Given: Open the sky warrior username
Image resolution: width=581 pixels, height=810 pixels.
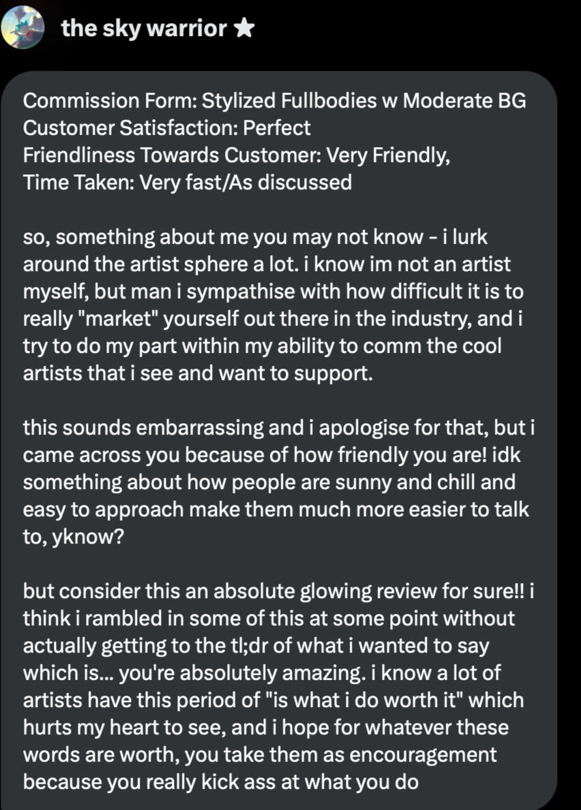Looking at the screenshot, I should point(143,28).
